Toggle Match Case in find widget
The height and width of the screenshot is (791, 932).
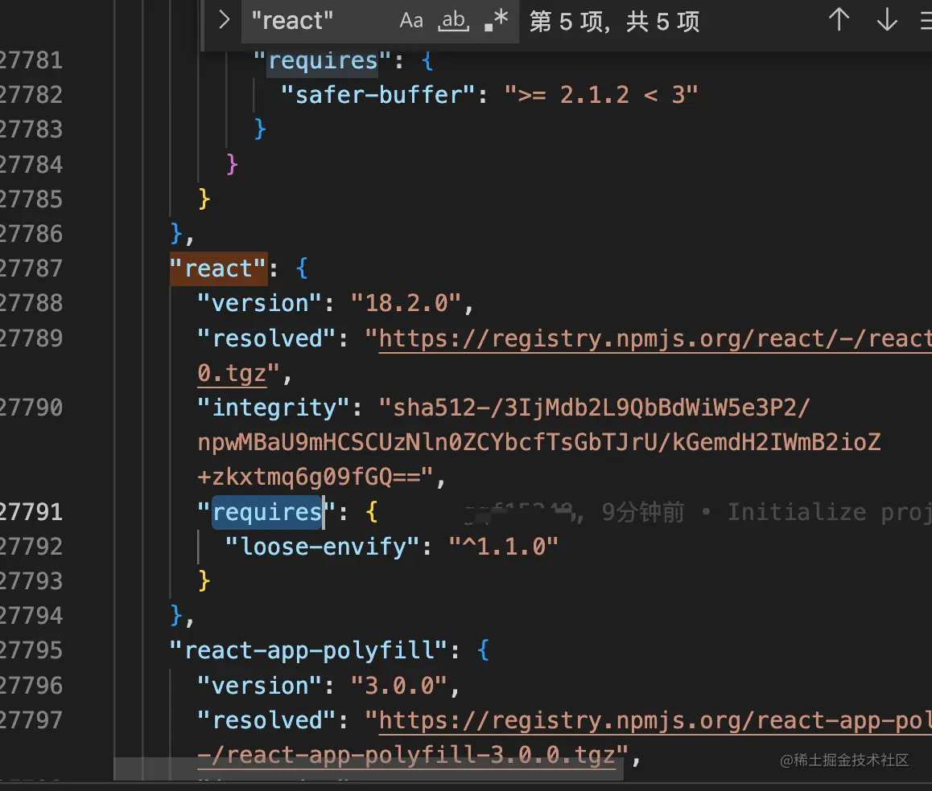[410, 21]
